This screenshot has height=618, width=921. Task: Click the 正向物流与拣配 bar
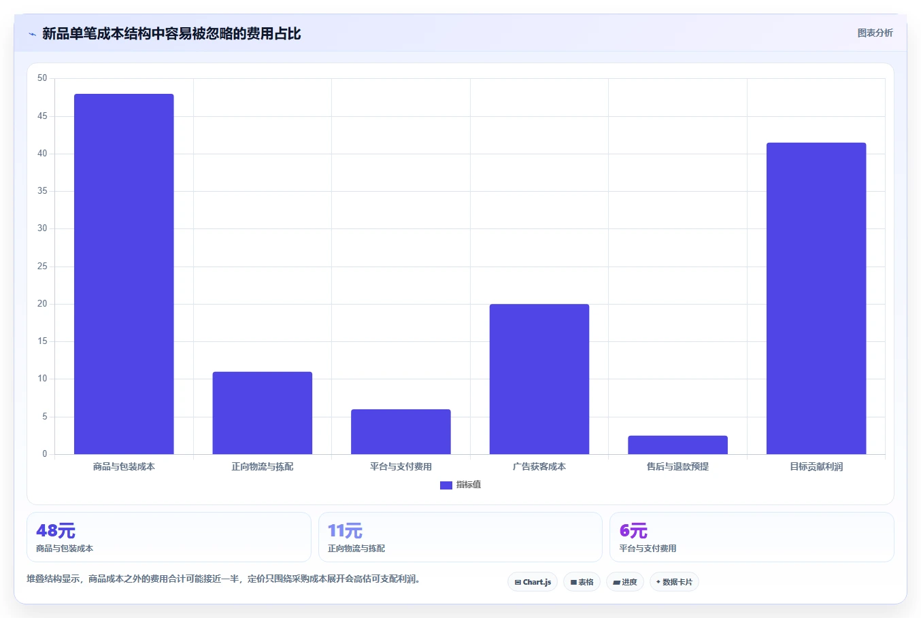point(263,413)
